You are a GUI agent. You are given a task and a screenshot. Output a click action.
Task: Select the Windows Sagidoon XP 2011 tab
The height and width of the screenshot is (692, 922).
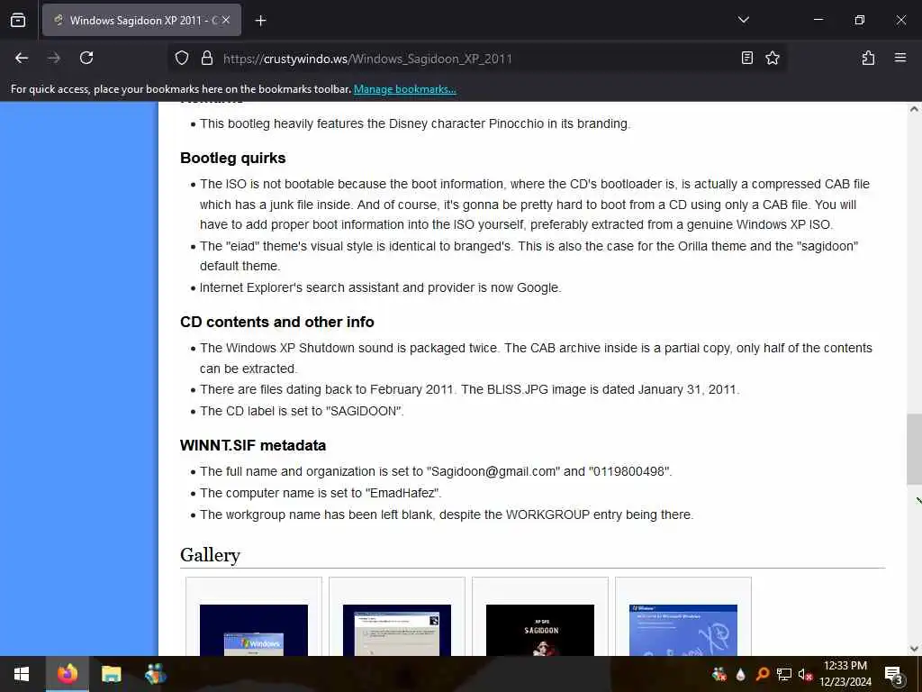(141, 20)
